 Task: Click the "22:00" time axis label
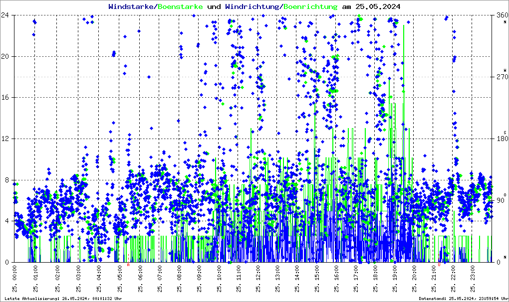point(453,273)
